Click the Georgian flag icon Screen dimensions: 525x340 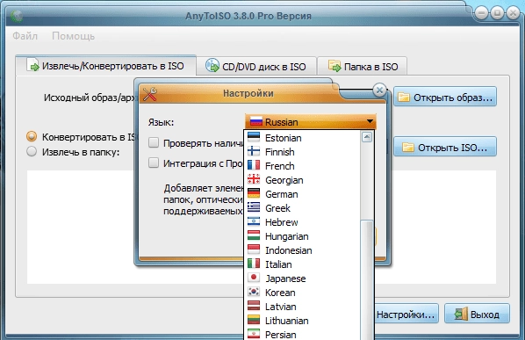pyautogui.click(x=254, y=179)
